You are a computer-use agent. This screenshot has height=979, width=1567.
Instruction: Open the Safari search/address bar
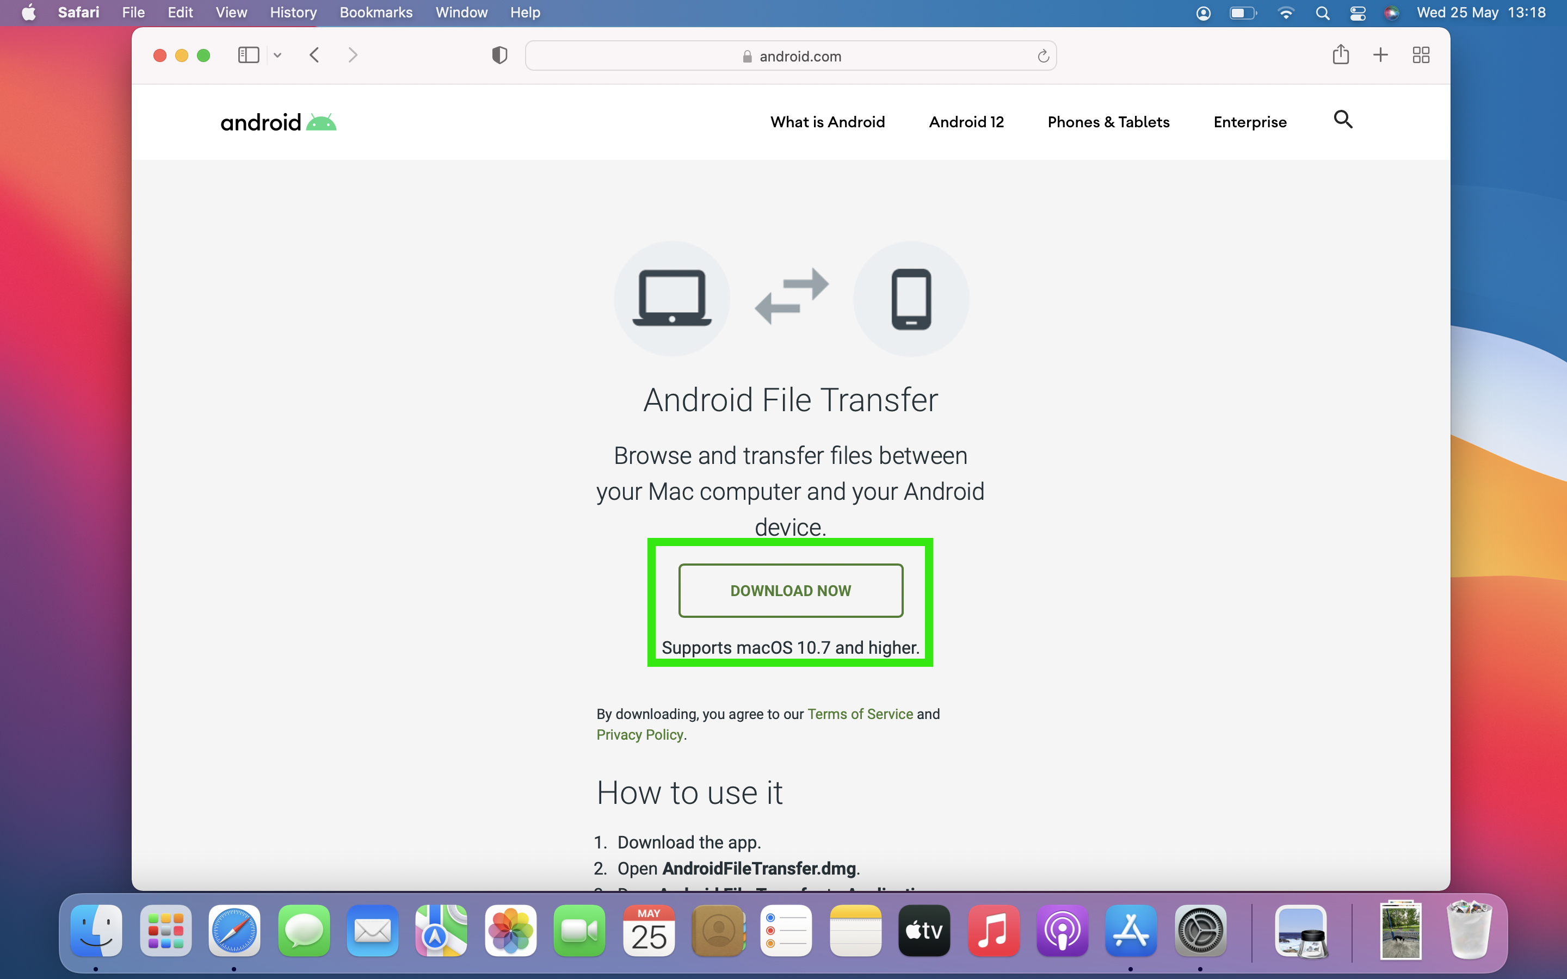point(789,55)
